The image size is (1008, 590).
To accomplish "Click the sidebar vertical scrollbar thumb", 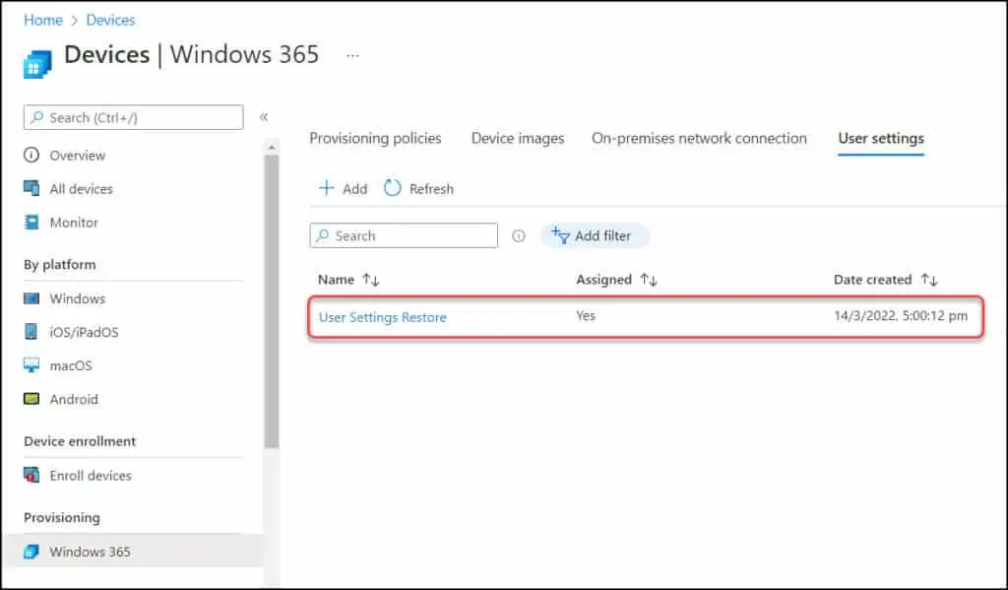I will (272, 301).
